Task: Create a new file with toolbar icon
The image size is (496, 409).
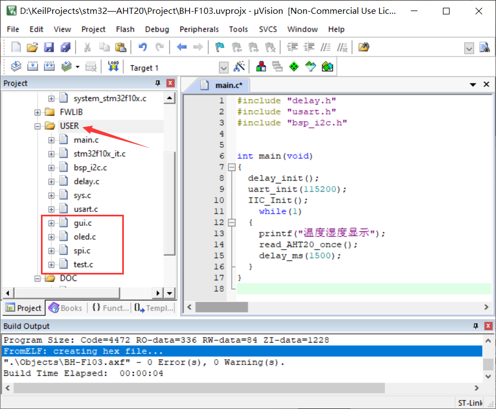Action: coord(16,47)
